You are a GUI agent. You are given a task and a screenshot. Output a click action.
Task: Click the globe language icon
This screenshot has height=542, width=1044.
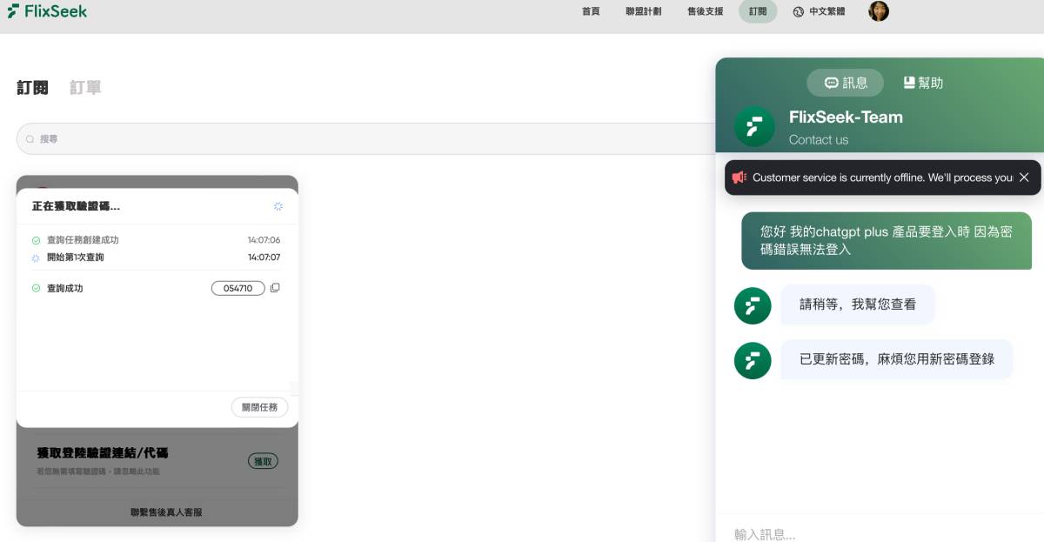798,12
